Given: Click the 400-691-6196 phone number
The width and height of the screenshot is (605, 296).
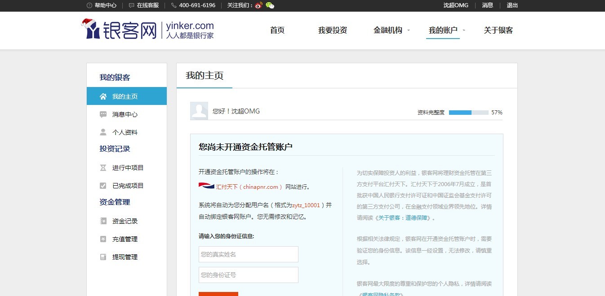Looking at the screenshot, I should [197, 5].
